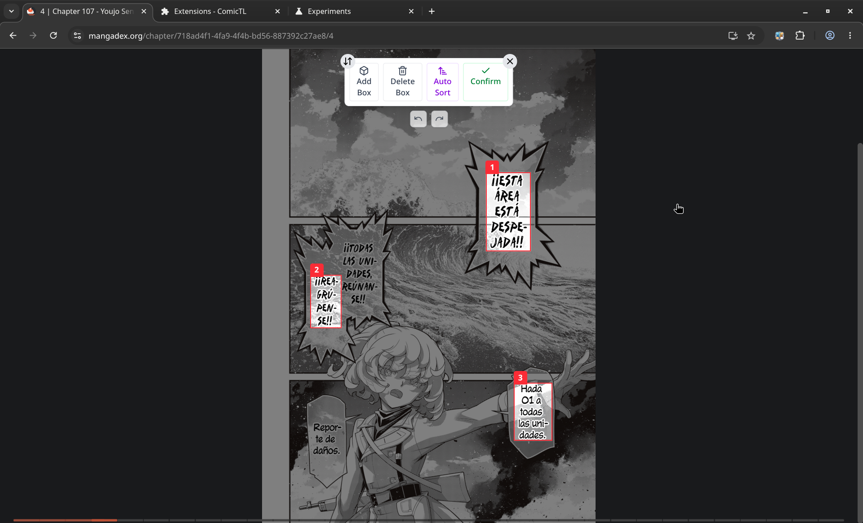
Task: Select the Chapter 107 Youjo Sen tab
Action: coord(86,11)
